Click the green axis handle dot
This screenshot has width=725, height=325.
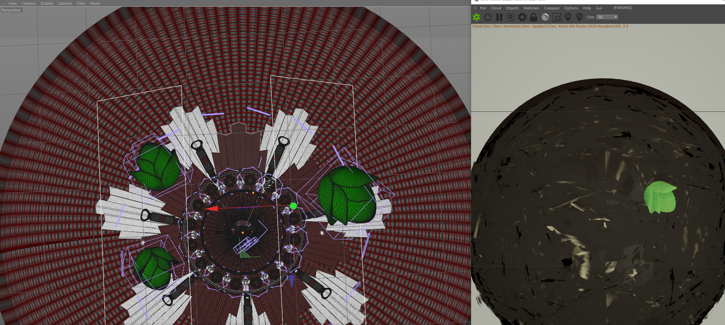point(293,206)
